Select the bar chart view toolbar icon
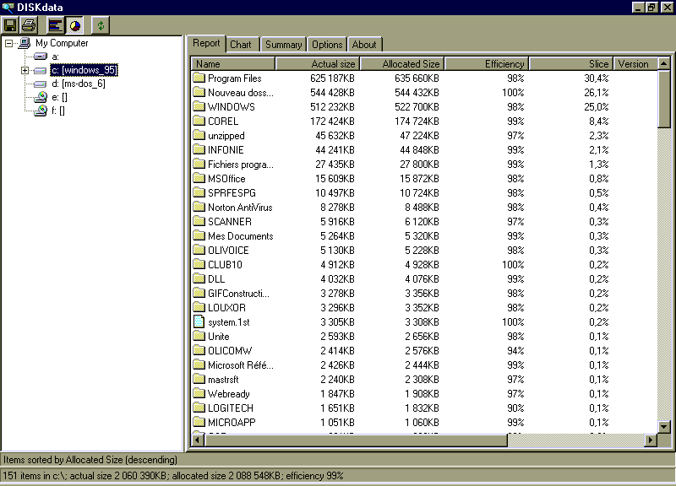 [56, 26]
